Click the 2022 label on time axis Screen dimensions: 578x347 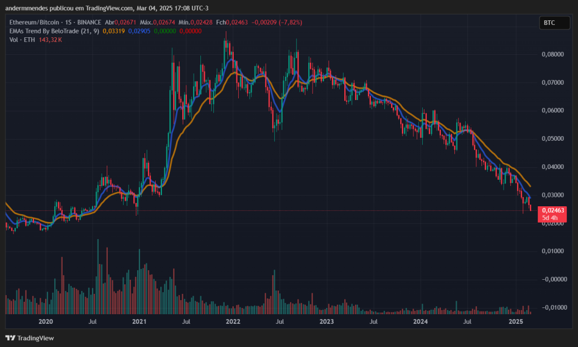pyautogui.click(x=233, y=322)
